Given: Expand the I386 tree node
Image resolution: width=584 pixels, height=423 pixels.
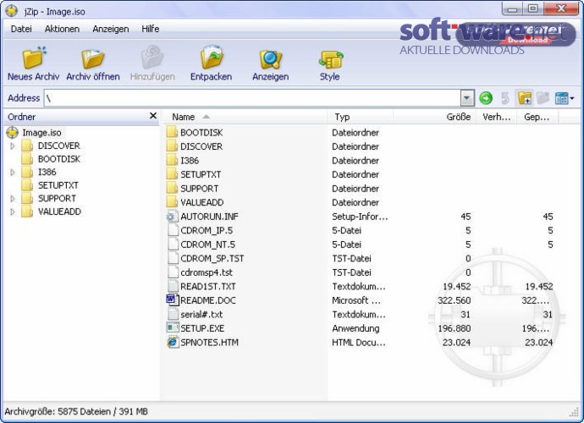Looking at the screenshot, I should pos(13,172).
